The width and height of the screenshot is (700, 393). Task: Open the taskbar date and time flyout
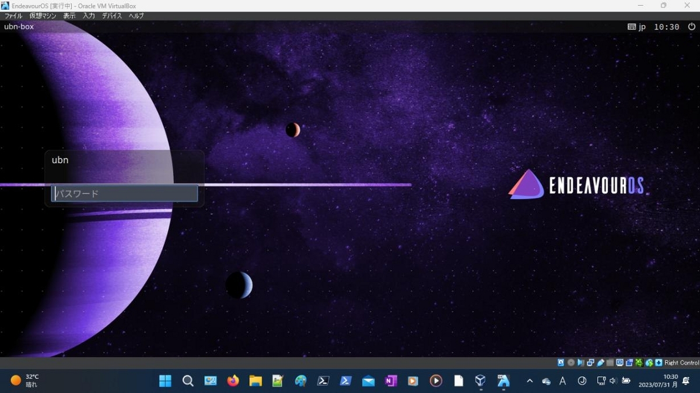pos(658,381)
